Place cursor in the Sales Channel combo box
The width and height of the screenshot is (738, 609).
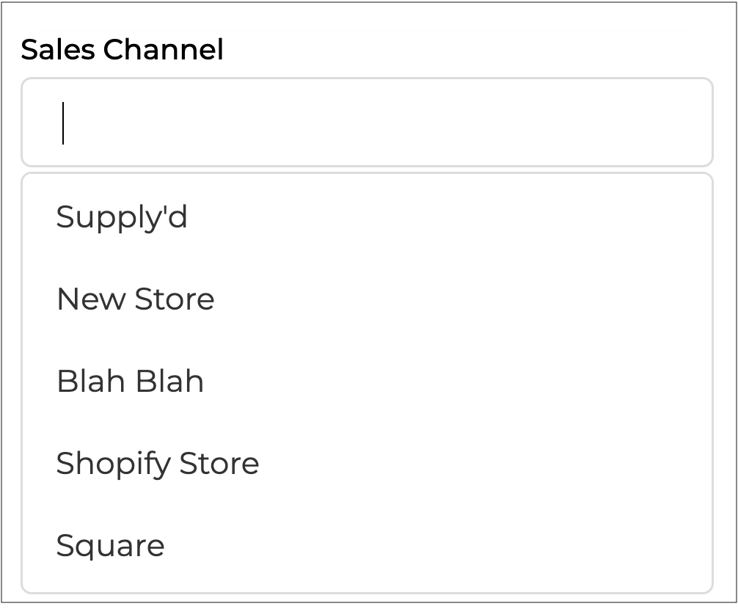pos(367,123)
